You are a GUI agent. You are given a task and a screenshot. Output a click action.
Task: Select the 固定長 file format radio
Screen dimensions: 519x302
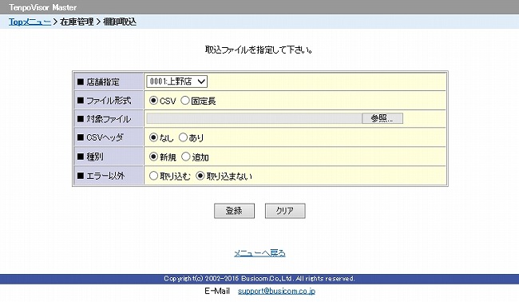click(x=185, y=101)
